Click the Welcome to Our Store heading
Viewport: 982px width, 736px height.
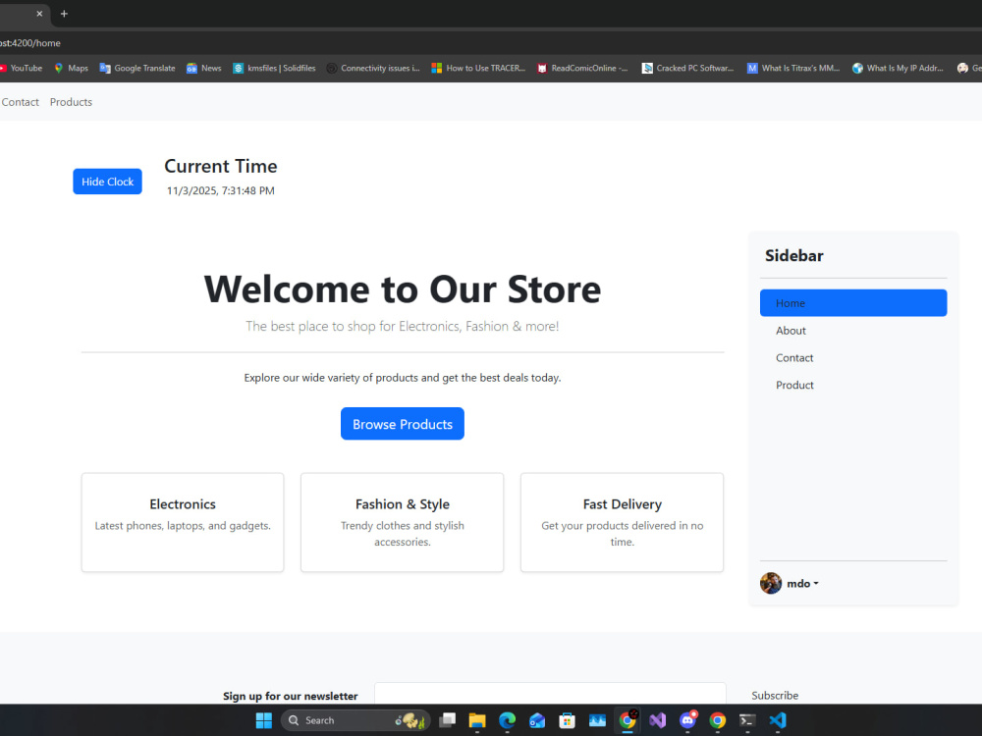coord(402,289)
